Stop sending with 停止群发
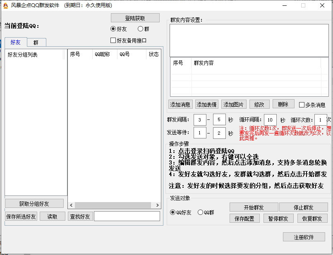The height and width of the screenshot is (255, 333). pos(303,207)
